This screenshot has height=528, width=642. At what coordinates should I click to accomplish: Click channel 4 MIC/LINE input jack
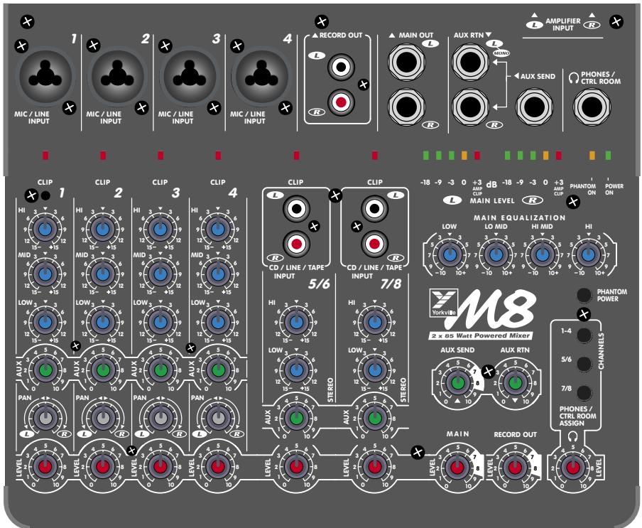261,76
